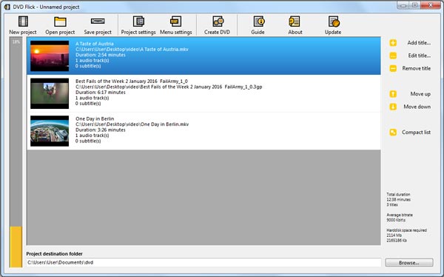The width and height of the screenshot is (444, 277).
Task: Click the Add title... label
Action: pos(419,43)
